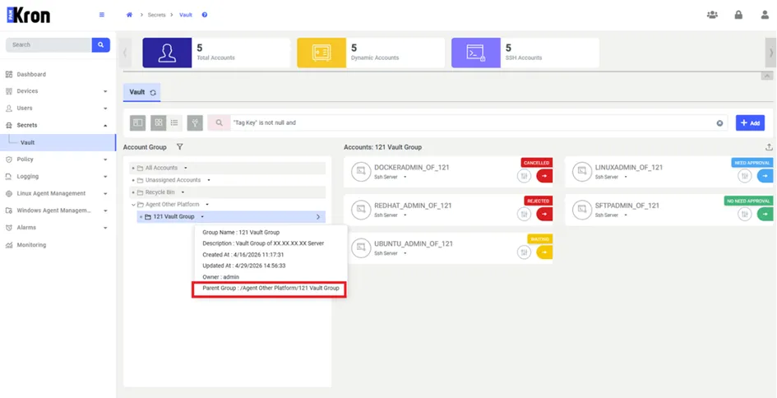Open 121 Vault Group dropdown arrow
Viewport: 777px width, 398px height.
point(202,216)
